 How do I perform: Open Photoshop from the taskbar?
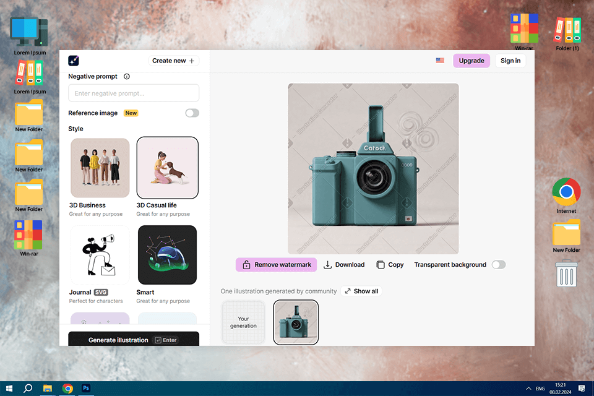coord(86,388)
